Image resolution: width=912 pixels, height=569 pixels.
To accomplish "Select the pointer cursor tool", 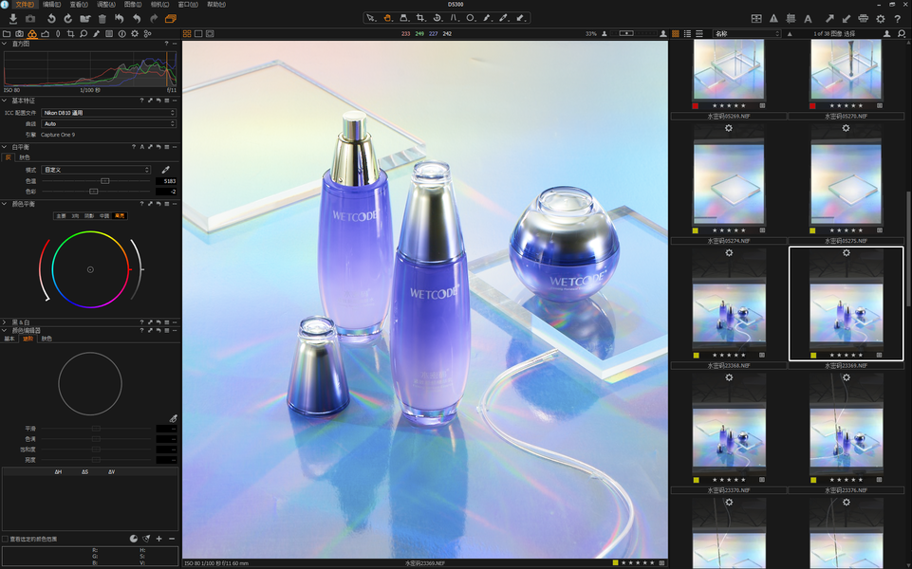I will click(370, 18).
